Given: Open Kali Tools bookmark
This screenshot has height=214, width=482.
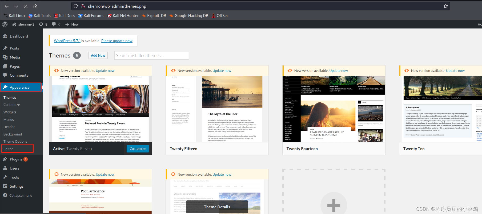Looking at the screenshot, I should [x=39, y=16].
